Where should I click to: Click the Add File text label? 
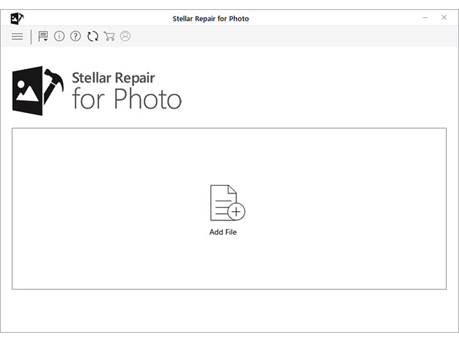[223, 233]
